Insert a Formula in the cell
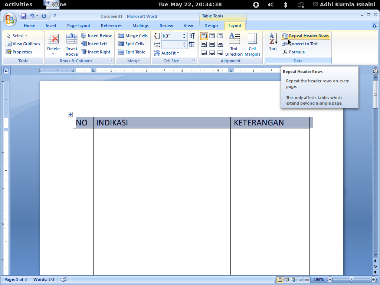Screen dimensions: 380x285 pyautogui.click(x=294, y=52)
